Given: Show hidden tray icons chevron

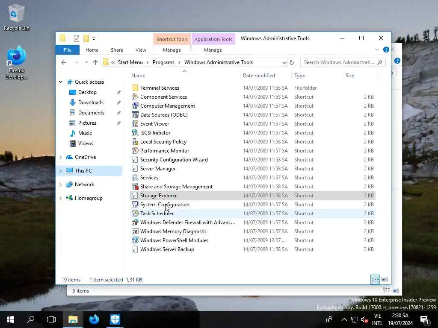Looking at the screenshot, I should coord(344,319).
